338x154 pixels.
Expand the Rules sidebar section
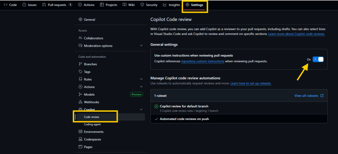coord(142,79)
